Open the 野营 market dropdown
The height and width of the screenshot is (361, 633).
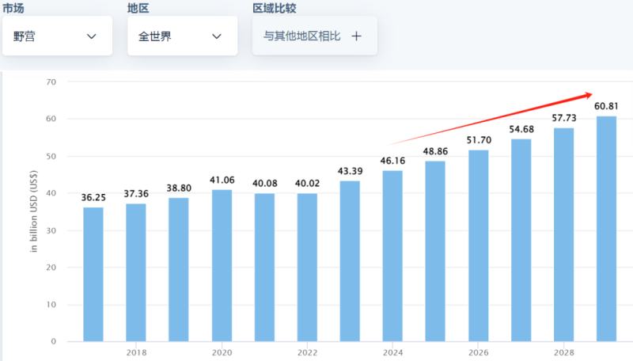[x=55, y=36]
